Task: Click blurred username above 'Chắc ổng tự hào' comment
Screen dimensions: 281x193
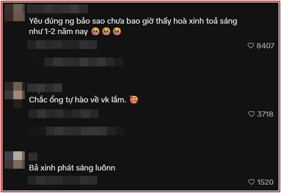Action: coord(45,88)
